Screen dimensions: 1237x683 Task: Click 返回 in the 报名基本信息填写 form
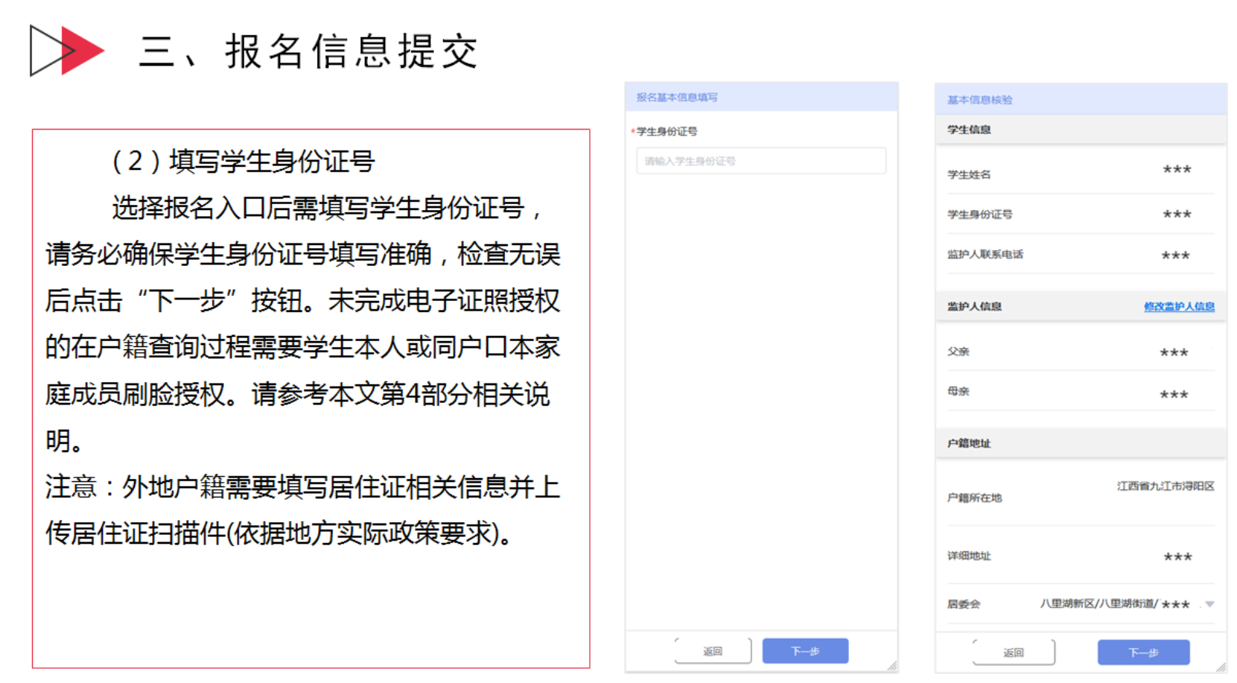pos(713,651)
